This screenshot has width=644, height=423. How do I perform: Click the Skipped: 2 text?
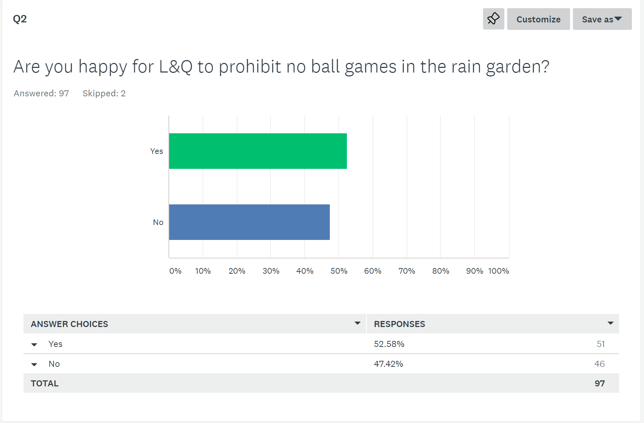[104, 93]
